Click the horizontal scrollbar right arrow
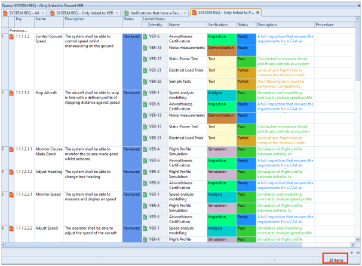The image size is (362, 266). 353,245
